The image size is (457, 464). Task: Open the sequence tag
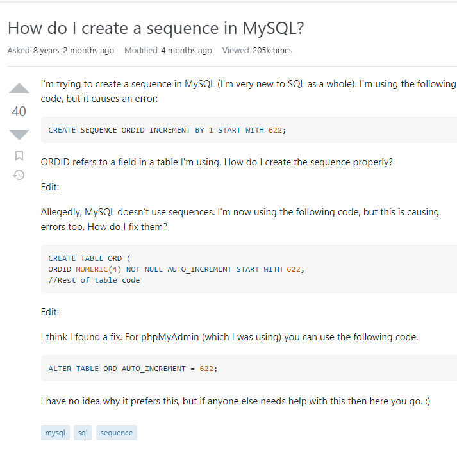117,433
